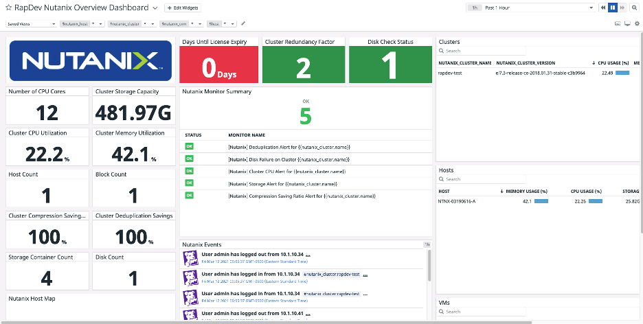
Task: Open the Saved Views dropdown
Action: coord(31,24)
